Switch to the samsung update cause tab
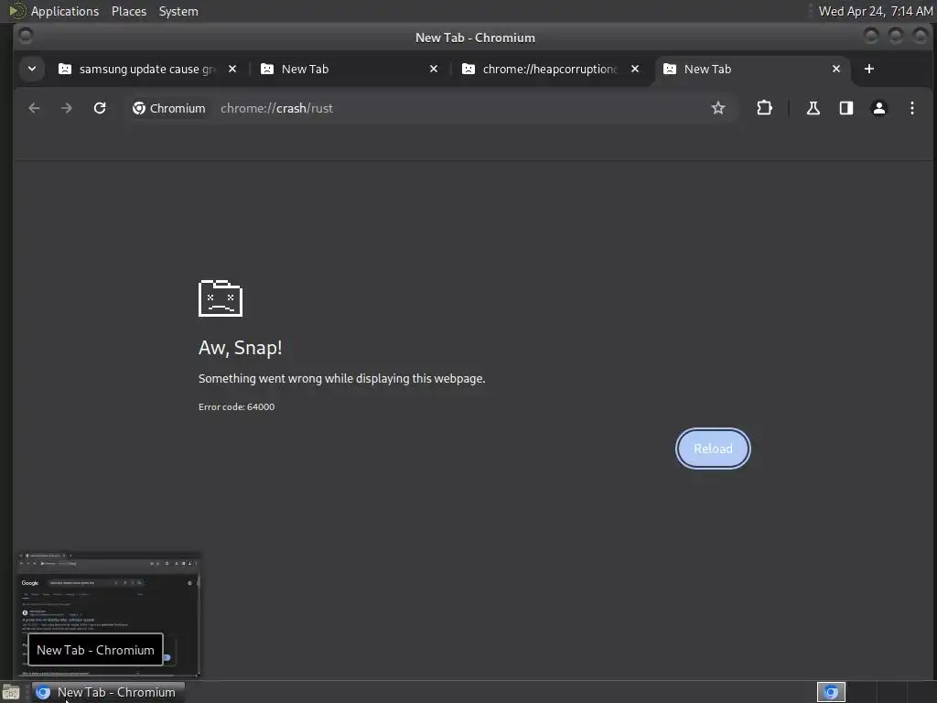The height and width of the screenshot is (703, 937). click(147, 69)
